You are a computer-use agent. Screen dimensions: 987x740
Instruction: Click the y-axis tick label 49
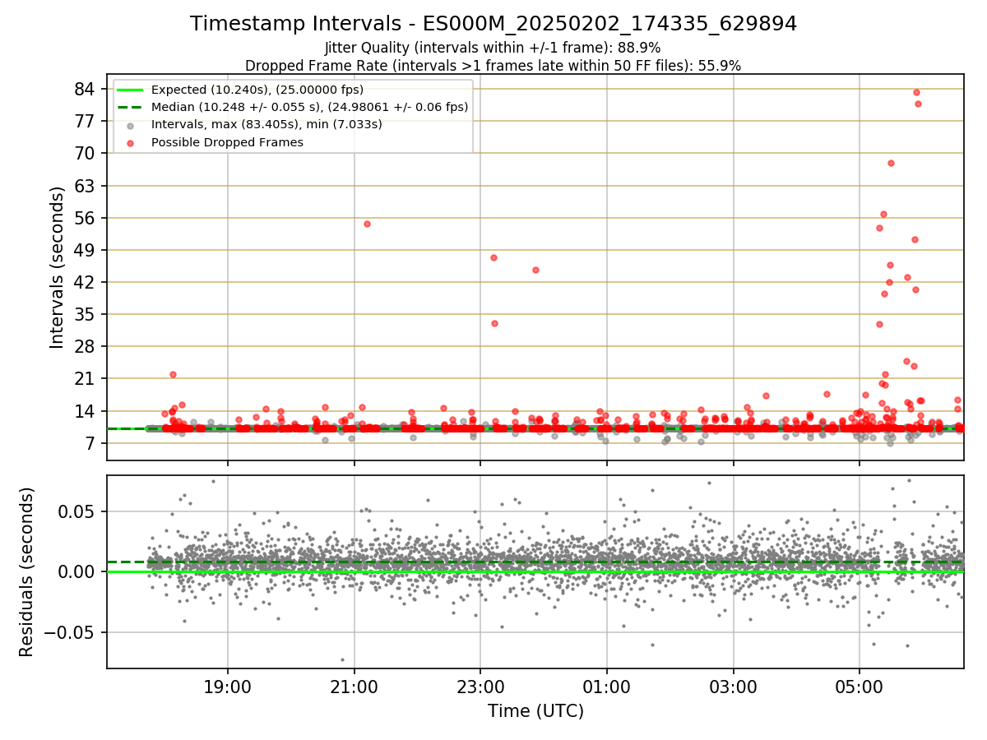tap(86, 250)
